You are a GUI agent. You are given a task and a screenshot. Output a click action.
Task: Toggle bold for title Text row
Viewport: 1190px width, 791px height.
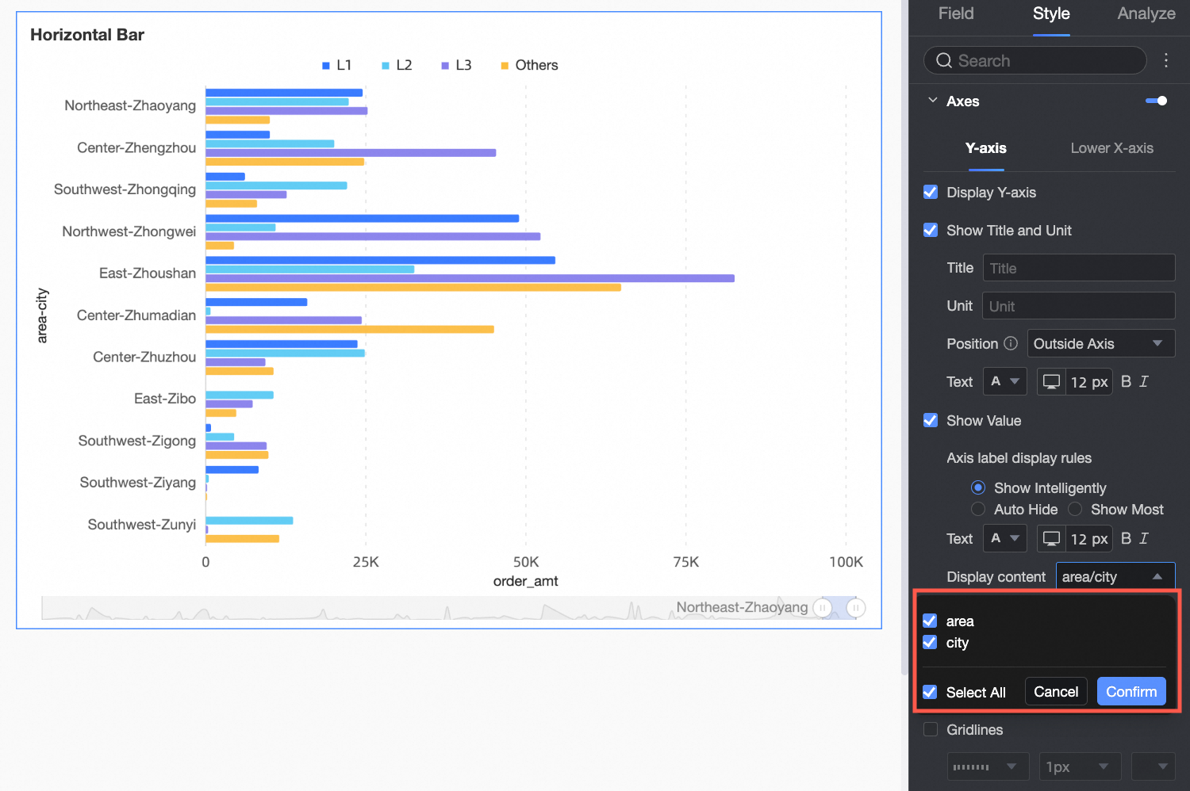pos(1126,381)
